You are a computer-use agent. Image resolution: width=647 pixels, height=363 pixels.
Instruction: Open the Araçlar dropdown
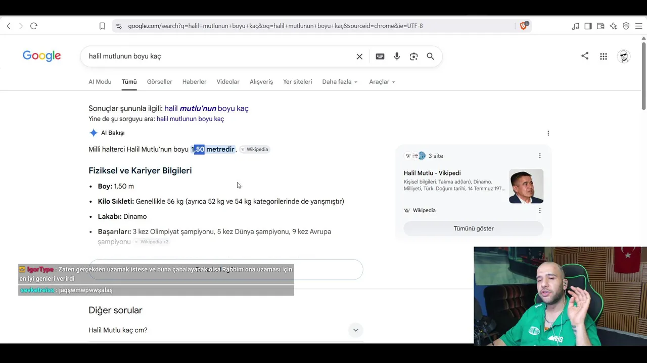click(x=382, y=82)
